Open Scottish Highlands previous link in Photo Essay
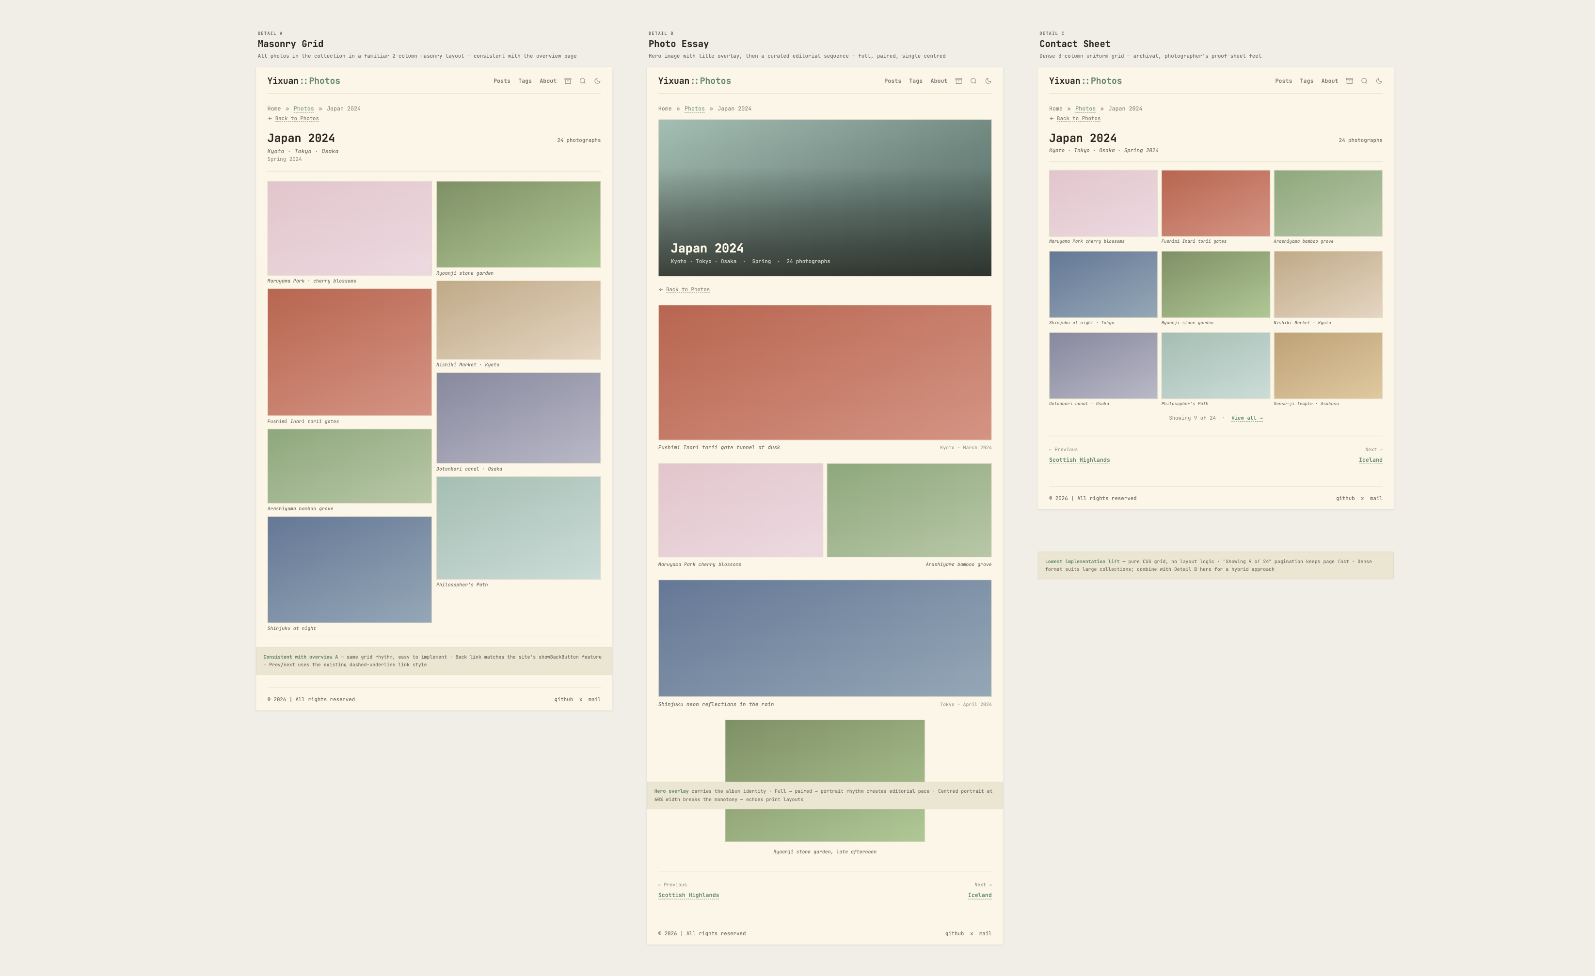The height and width of the screenshot is (976, 1595). coord(688,895)
